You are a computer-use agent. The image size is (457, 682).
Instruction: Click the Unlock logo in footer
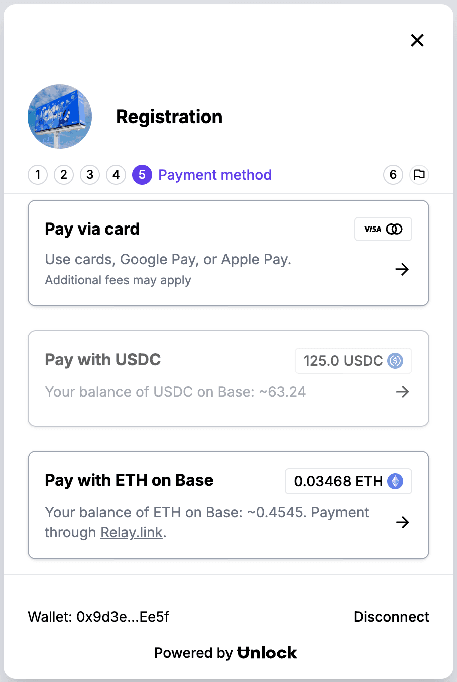tap(267, 653)
